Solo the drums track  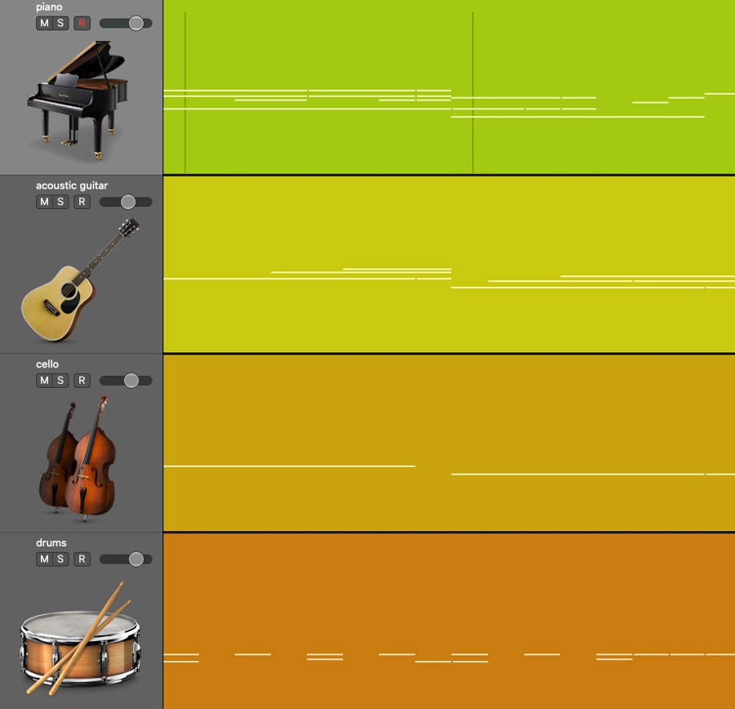click(x=59, y=559)
